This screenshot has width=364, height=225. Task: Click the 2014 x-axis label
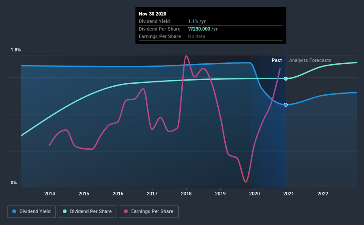(x=50, y=194)
